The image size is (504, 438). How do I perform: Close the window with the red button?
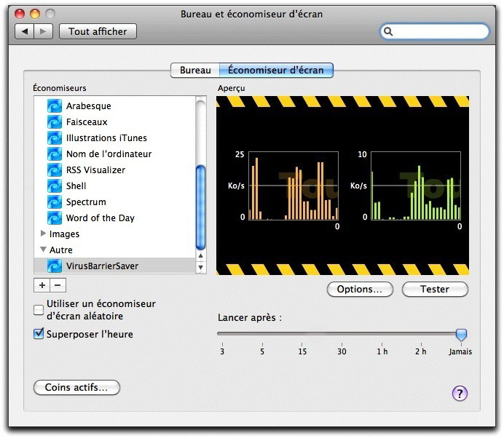(20, 14)
